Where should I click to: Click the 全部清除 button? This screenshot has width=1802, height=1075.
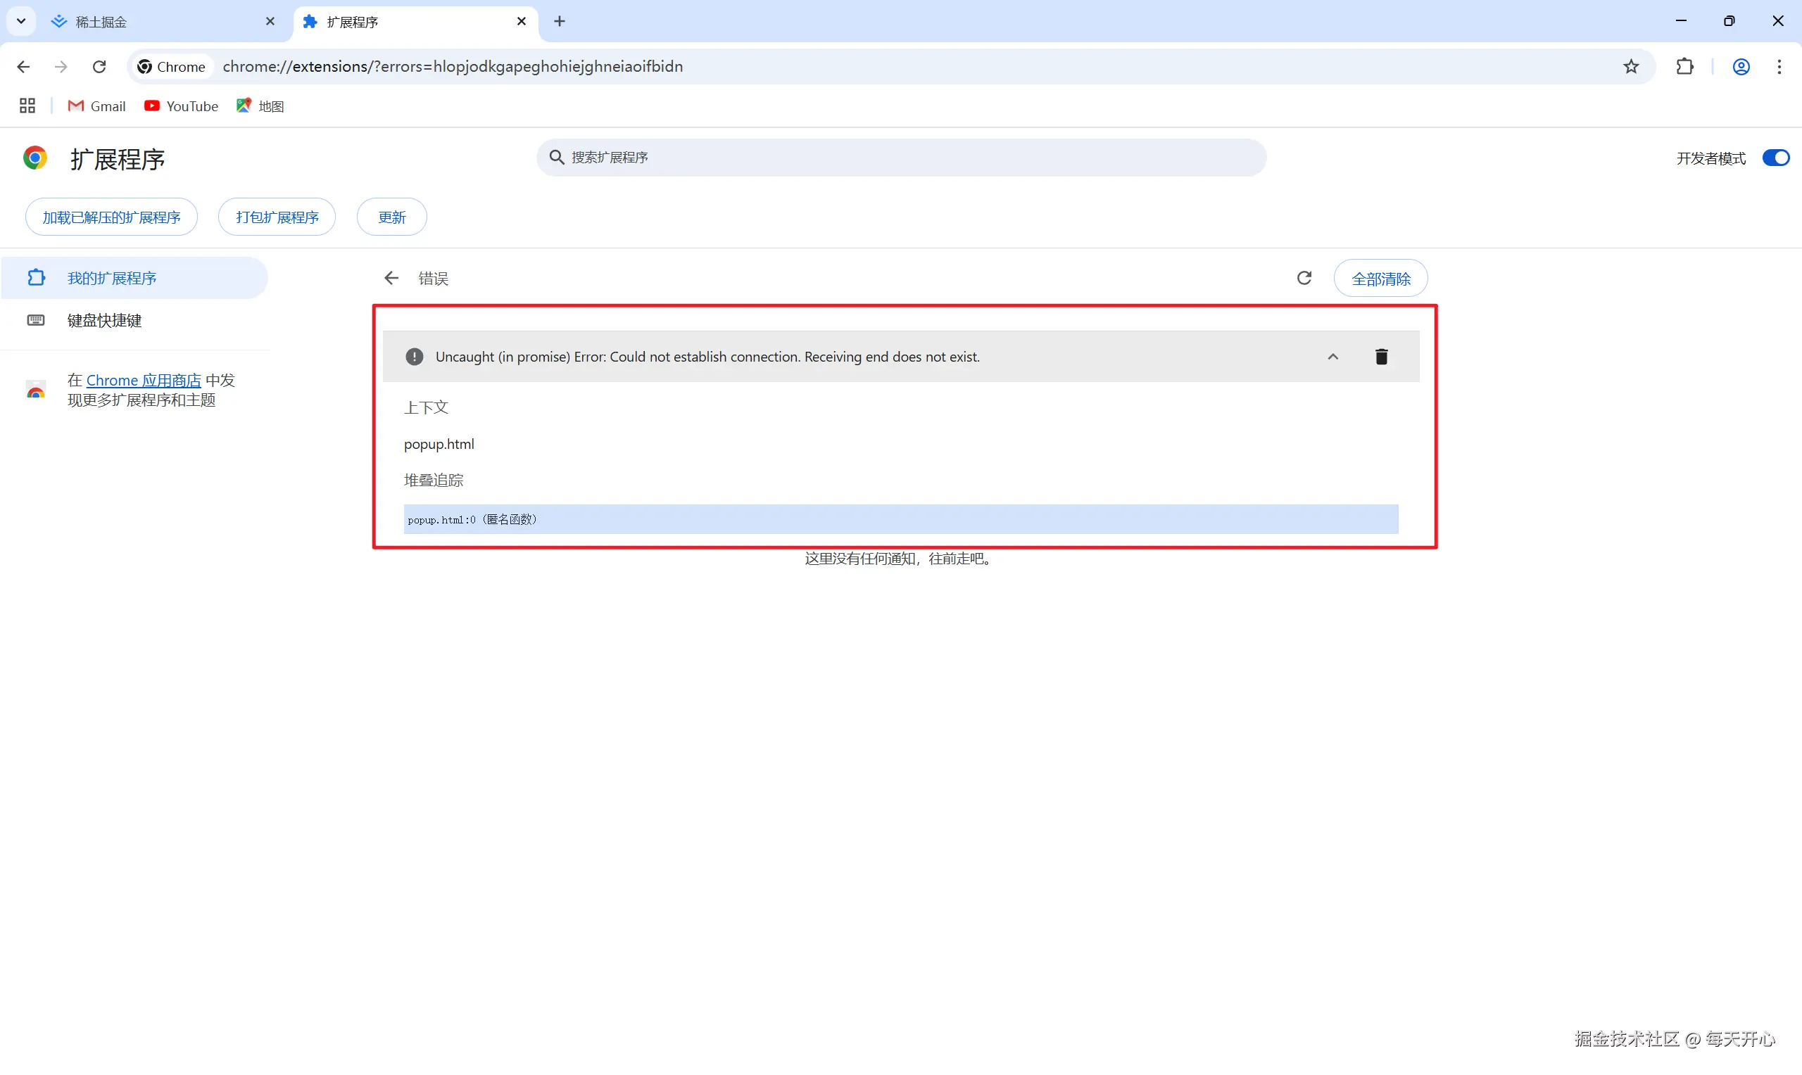[1380, 279]
